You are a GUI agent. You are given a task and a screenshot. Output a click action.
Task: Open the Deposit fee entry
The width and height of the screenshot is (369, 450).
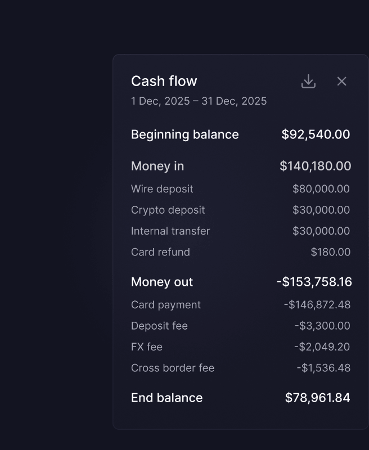[240, 326]
